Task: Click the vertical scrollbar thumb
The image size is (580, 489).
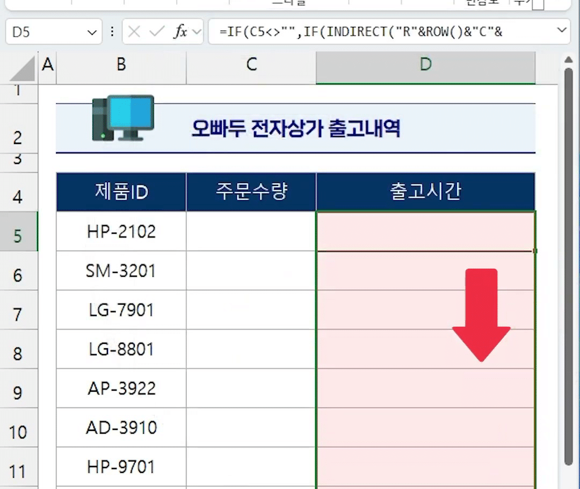Action: tap(569, 267)
